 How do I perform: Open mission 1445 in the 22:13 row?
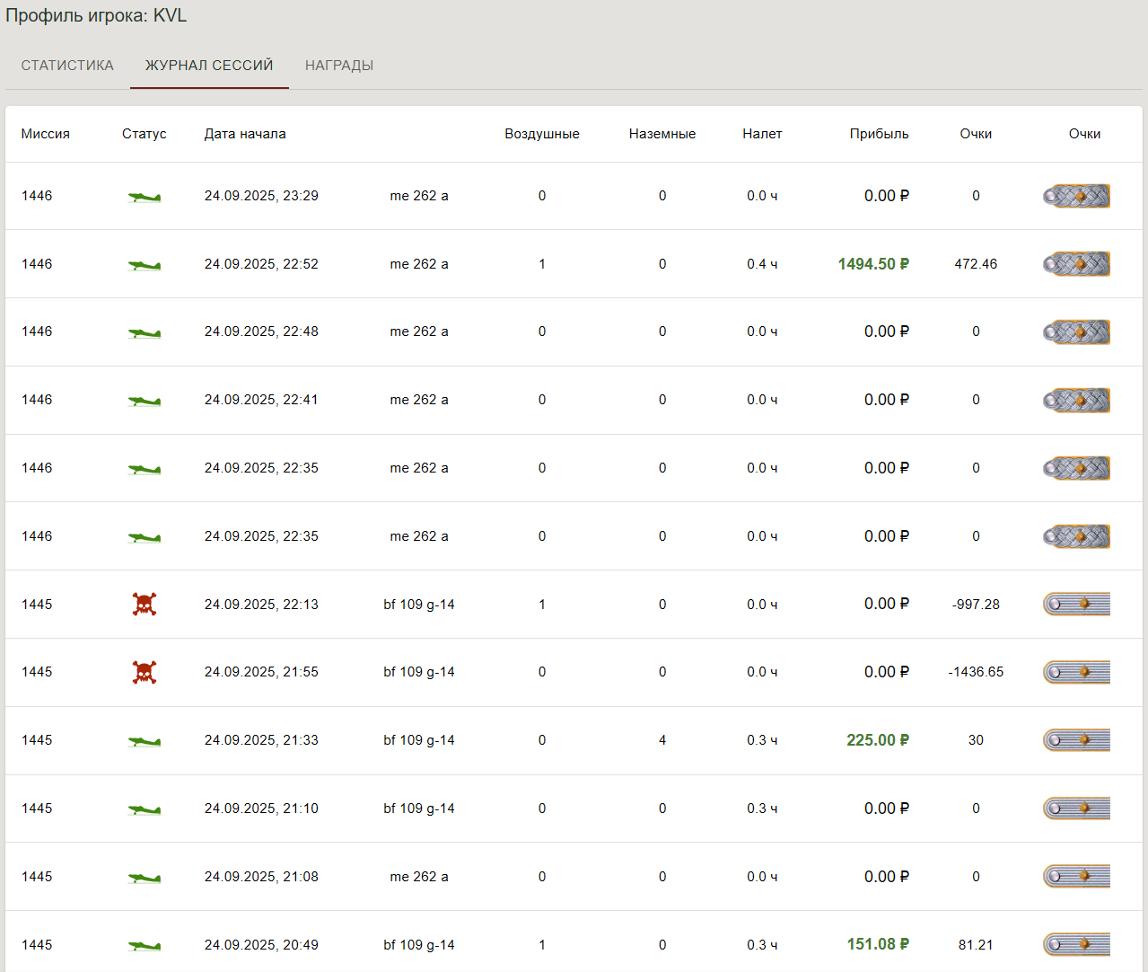[37, 605]
